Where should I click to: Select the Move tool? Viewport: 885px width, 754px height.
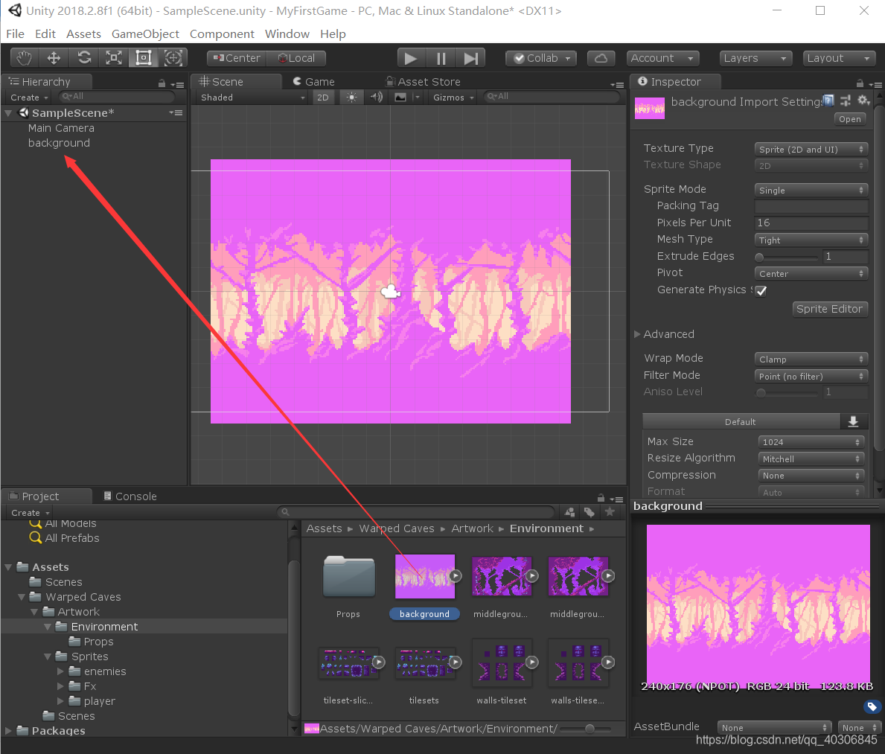[54, 58]
